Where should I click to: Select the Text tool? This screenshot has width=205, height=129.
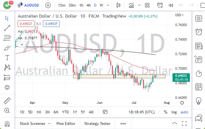(7, 57)
